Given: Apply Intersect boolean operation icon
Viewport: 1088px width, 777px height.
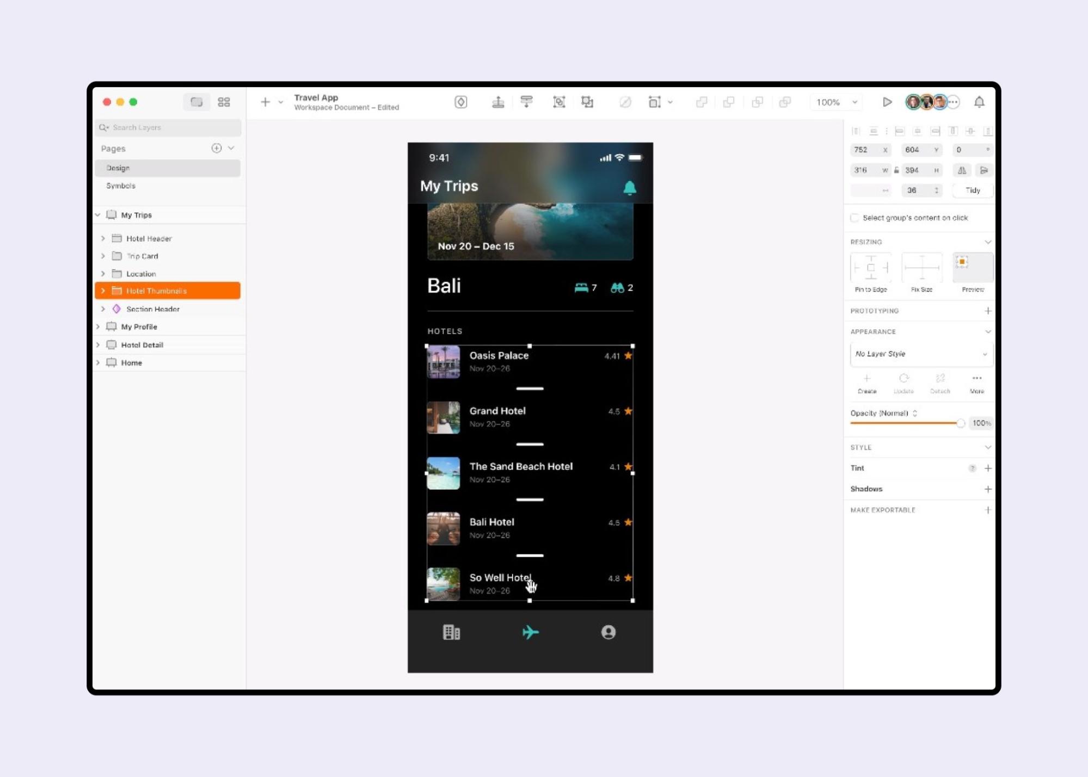Looking at the screenshot, I should click(757, 102).
